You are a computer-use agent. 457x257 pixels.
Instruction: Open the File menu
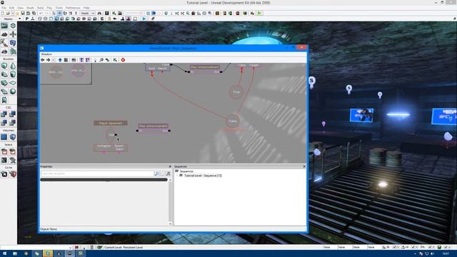tap(4, 8)
